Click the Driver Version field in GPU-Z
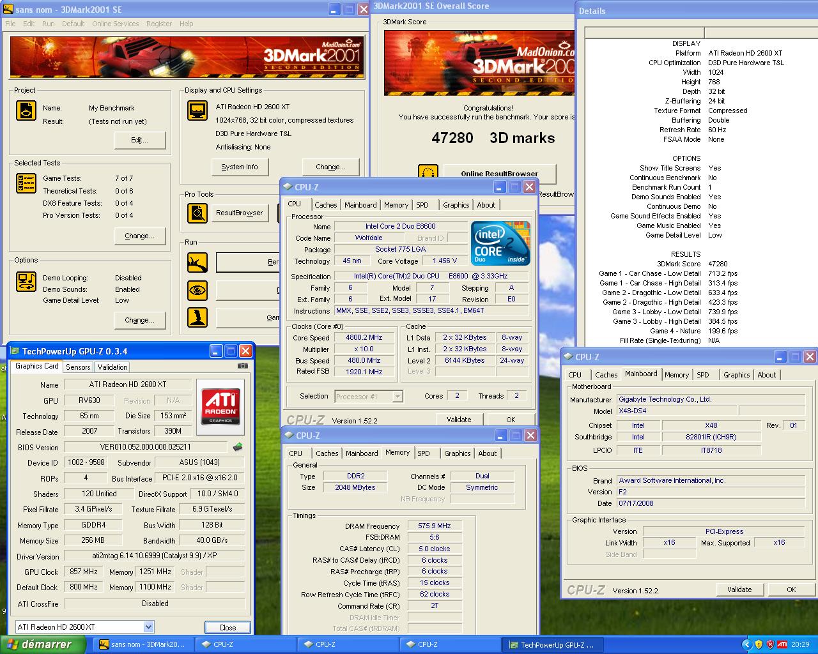 point(154,556)
